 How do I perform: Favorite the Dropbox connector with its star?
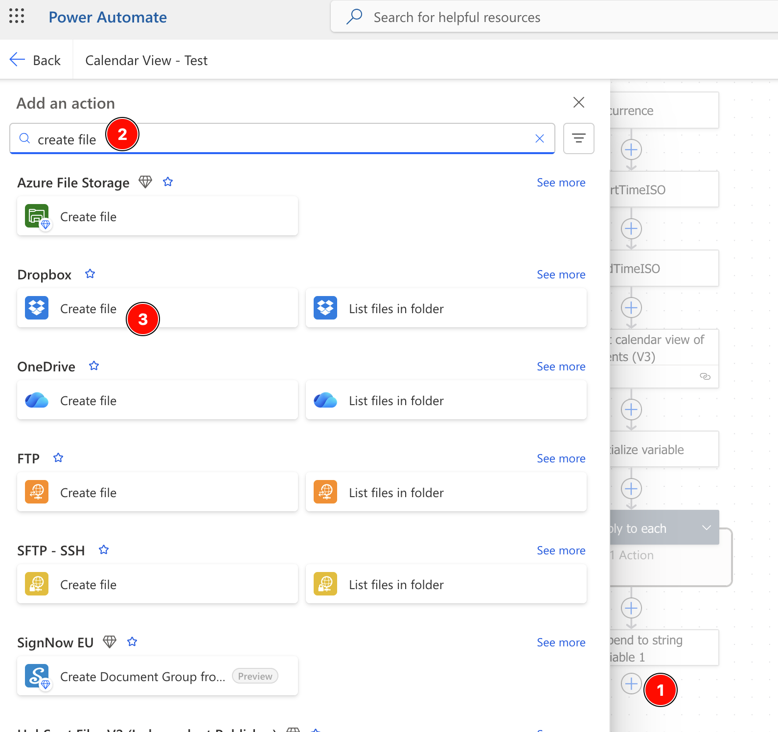[90, 274]
